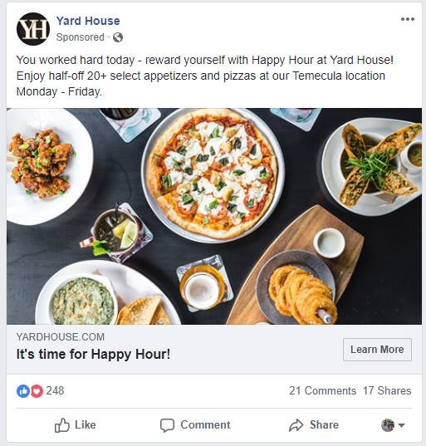Open the 248 reactions count
This screenshot has height=446, width=426.
point(55,390)
